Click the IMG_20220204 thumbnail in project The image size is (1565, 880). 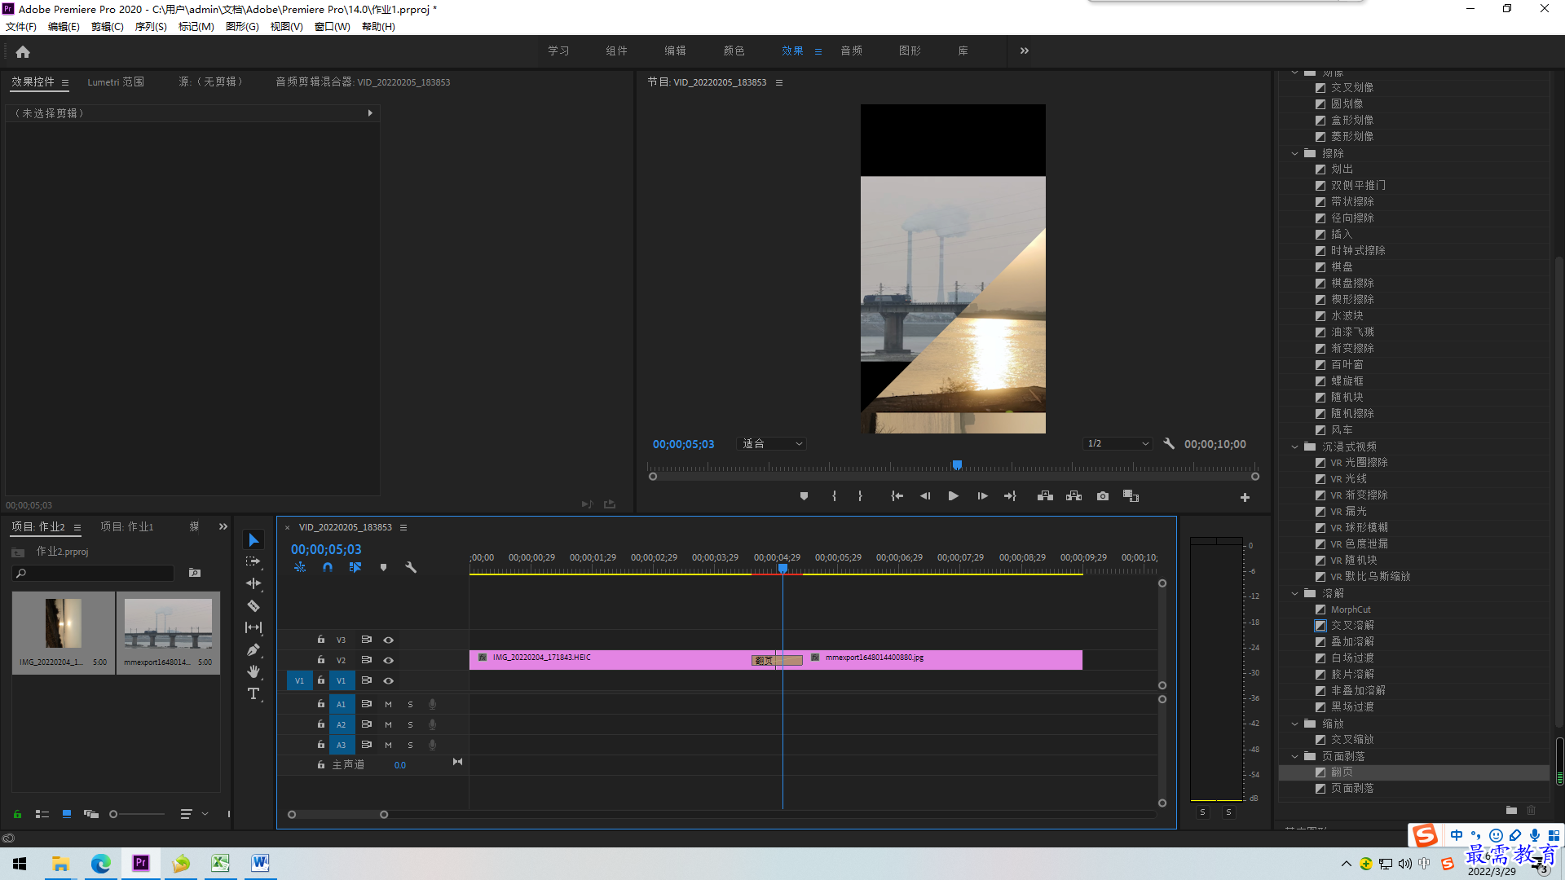click(x=63, y=623)
